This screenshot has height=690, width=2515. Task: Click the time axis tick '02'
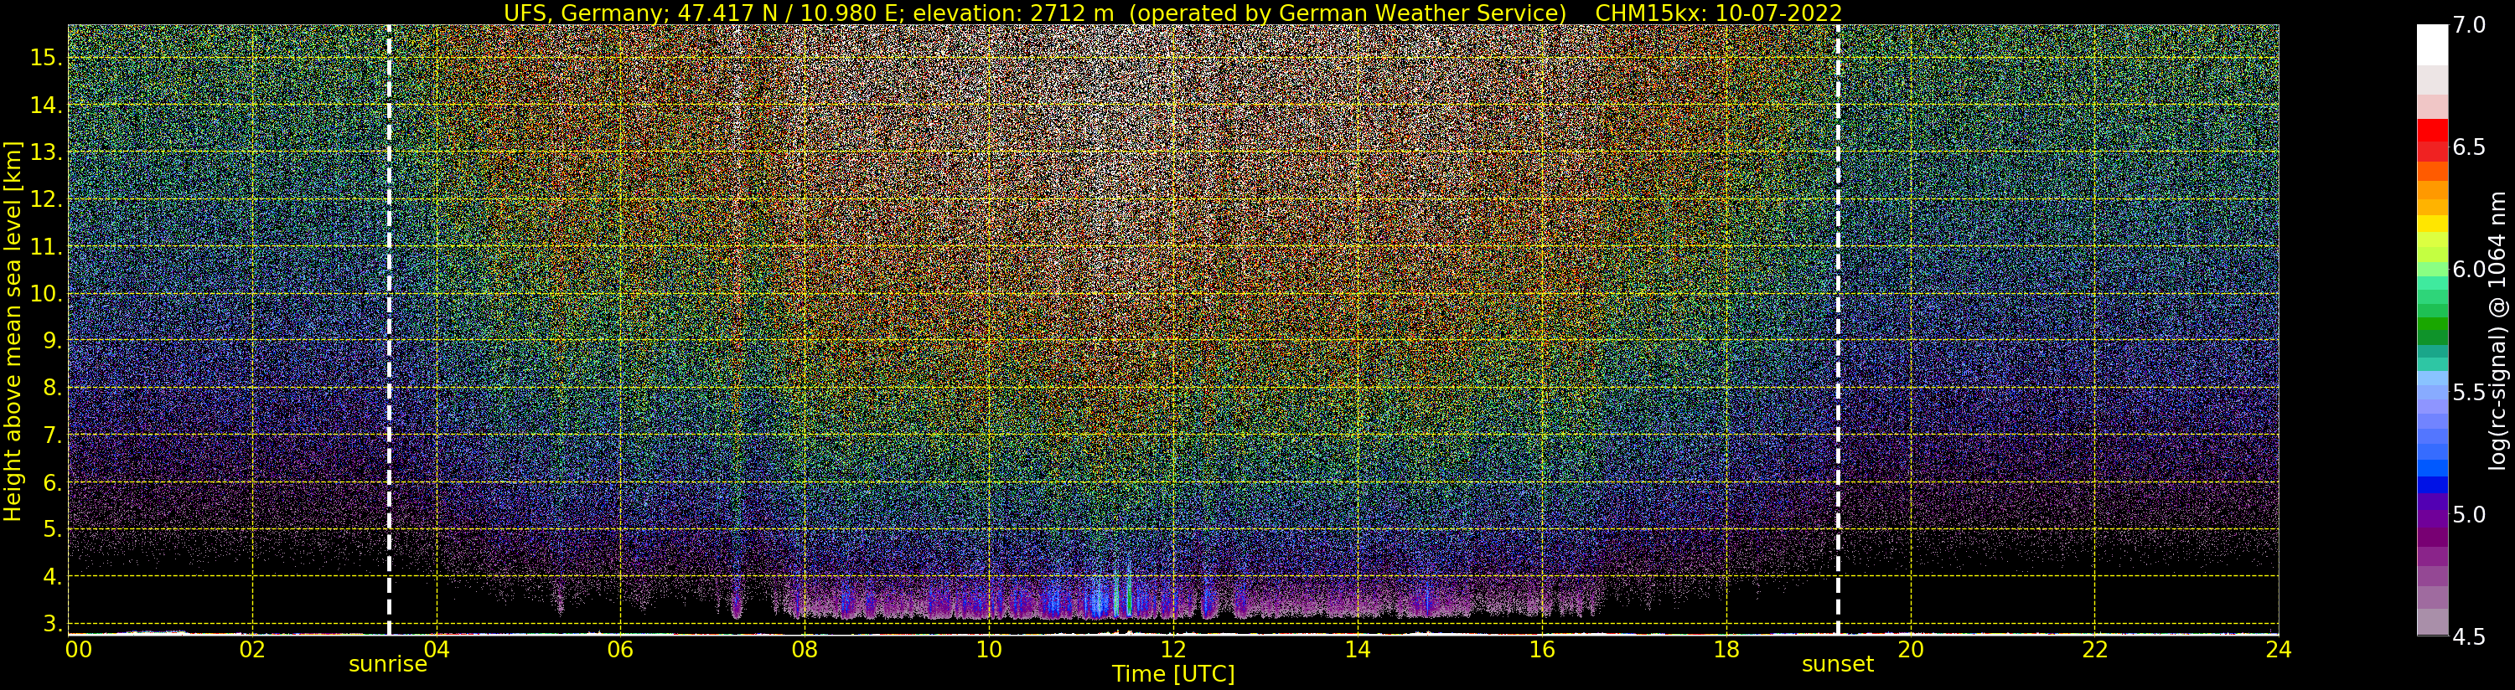pos(252,650)
